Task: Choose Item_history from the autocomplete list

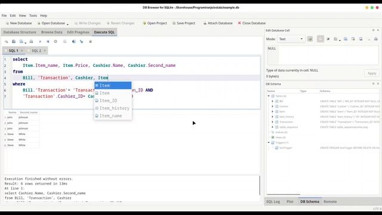Action: pyautogui.click(x=113, y=108)
